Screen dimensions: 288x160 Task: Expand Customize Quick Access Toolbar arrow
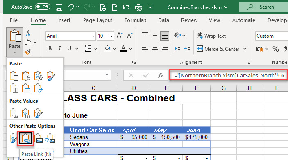pyautogui.click(x=150, y=7)
